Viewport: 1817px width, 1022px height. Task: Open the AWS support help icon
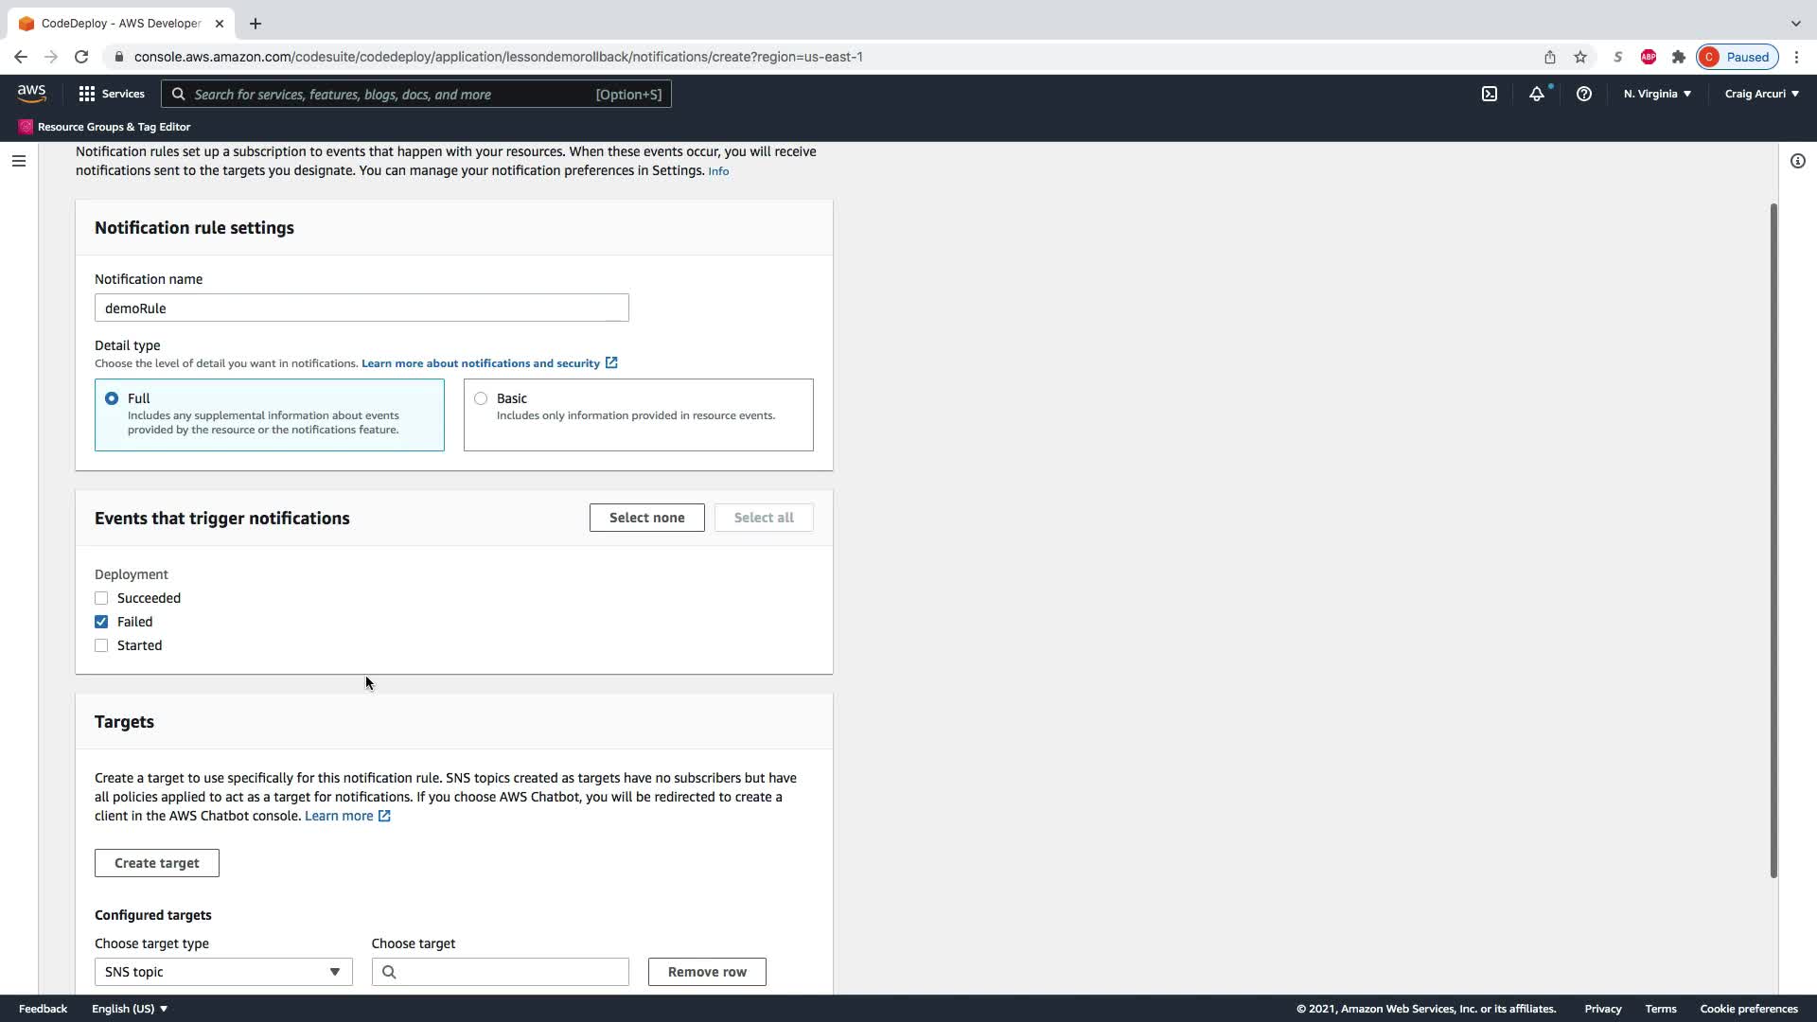1583,94
